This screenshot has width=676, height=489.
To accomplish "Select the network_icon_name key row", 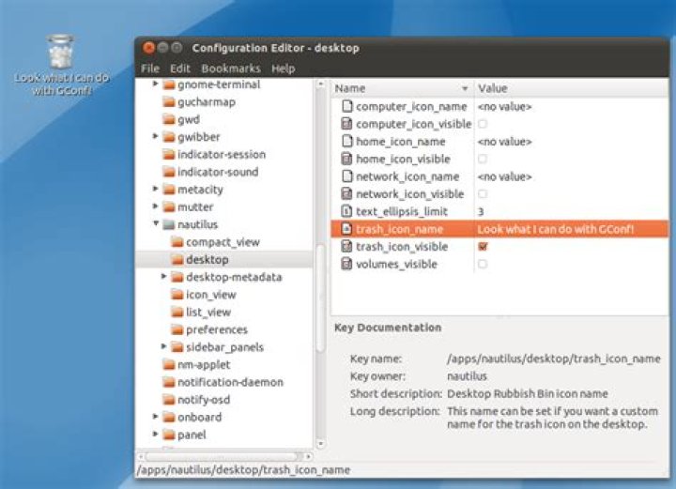I will (499, 176).
